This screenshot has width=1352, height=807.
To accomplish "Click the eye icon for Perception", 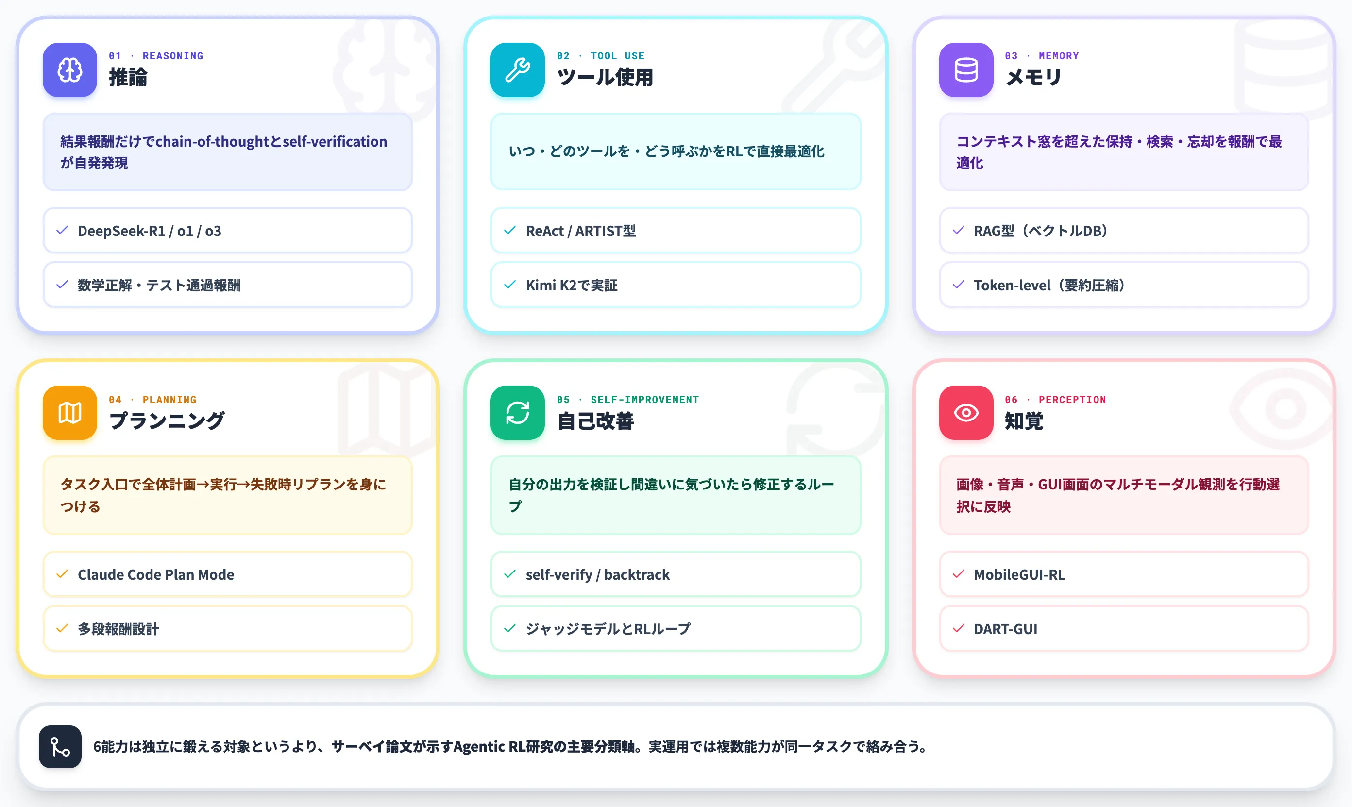I will pos(966,413).
